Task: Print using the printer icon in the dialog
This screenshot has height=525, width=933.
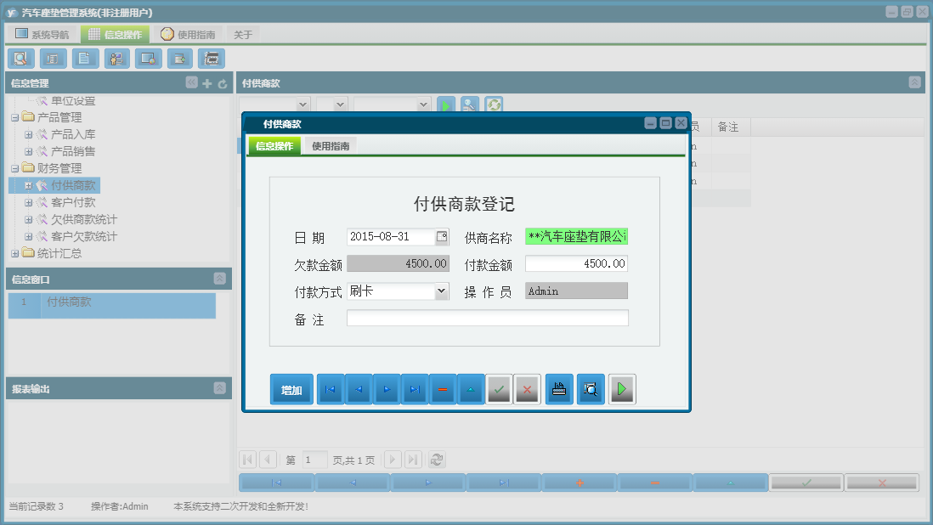Action: pyautogui.click(x=559, y=389)
